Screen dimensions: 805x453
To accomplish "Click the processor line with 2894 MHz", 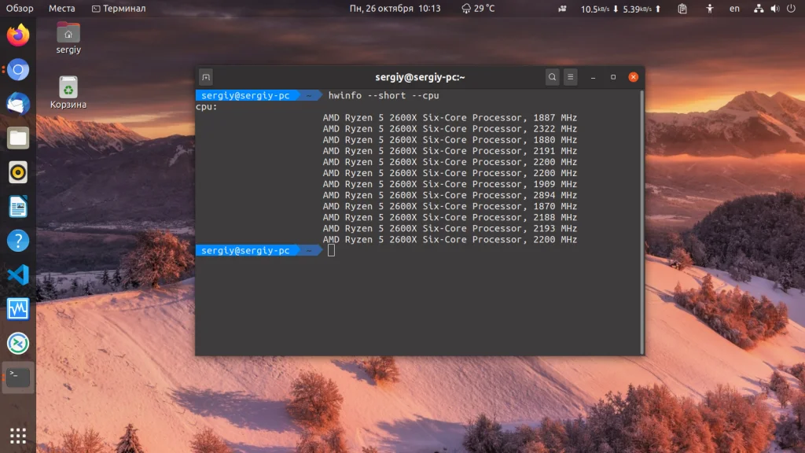I will coord(450,195).
